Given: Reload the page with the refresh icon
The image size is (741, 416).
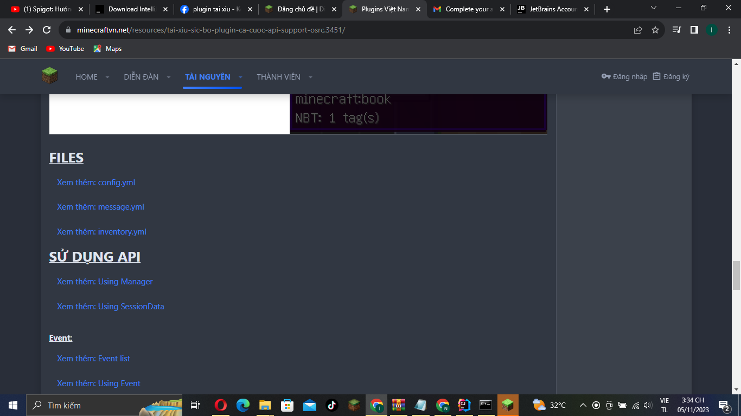Looking at the screenshot, I should pos(47,30).
